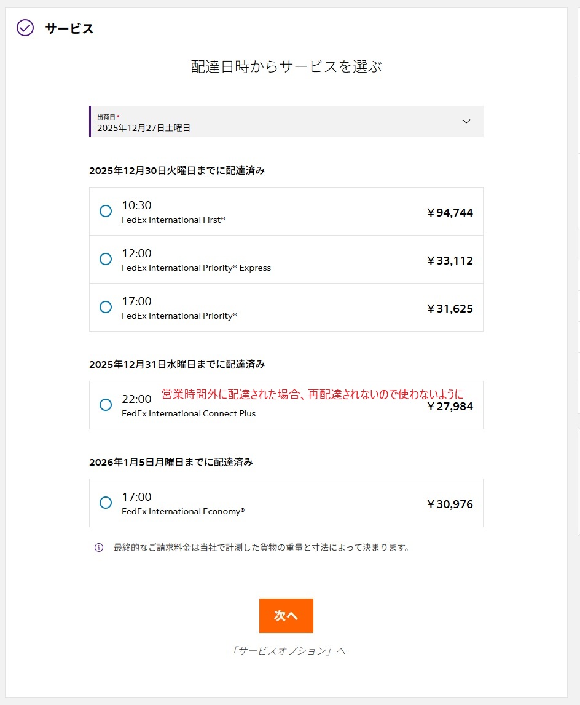
Task: Click the ¥27,984 Connect Plus price
Action: point(450,407)
